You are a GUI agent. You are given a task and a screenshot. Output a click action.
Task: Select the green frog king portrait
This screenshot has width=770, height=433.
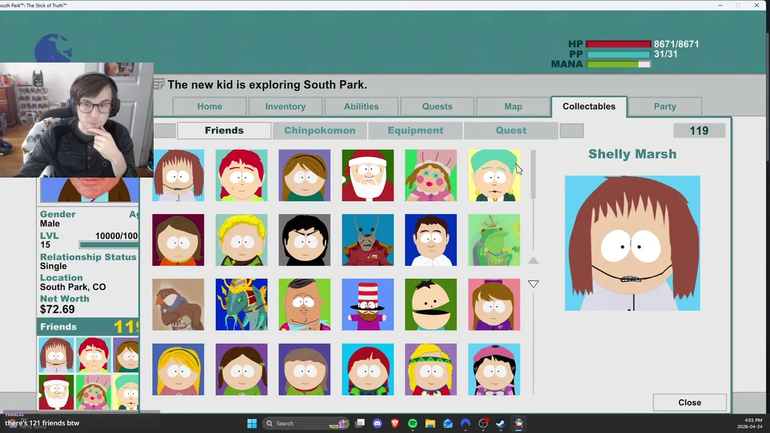pos(494,240)
